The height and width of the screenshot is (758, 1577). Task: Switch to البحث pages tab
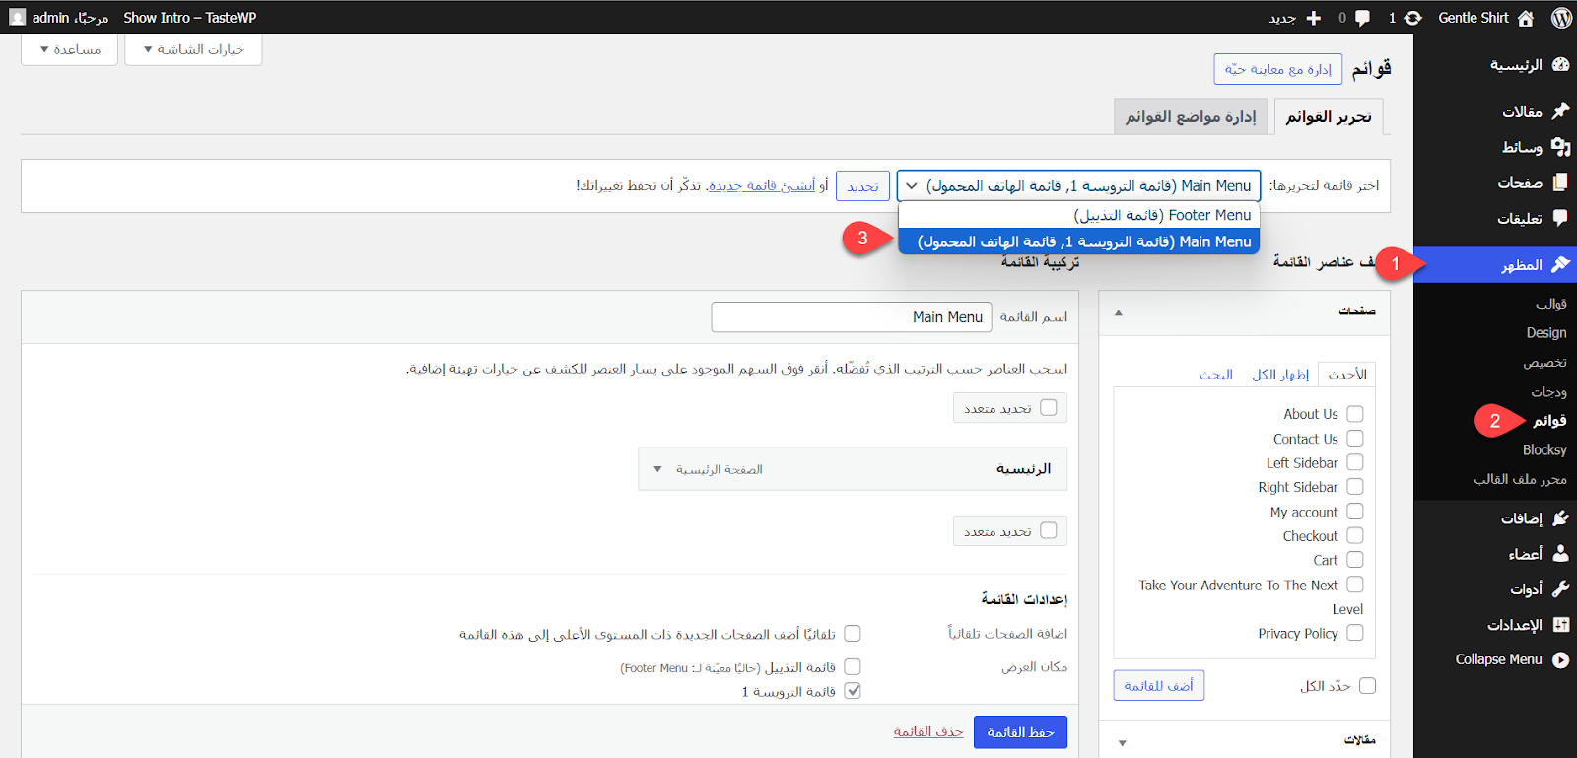pos(1216,375)
